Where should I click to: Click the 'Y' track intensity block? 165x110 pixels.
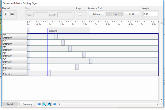[91, 61]
